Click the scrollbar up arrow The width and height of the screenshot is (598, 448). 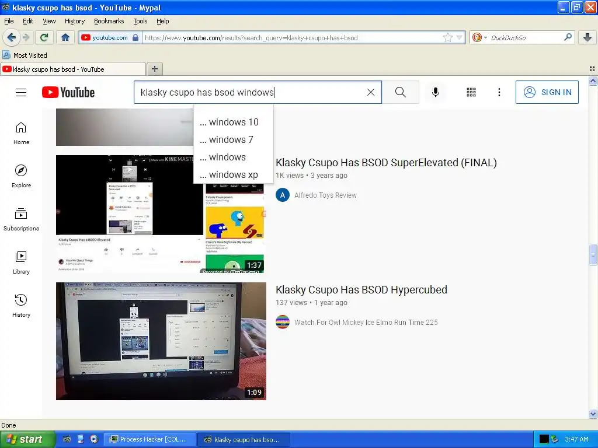click(593, 80)
